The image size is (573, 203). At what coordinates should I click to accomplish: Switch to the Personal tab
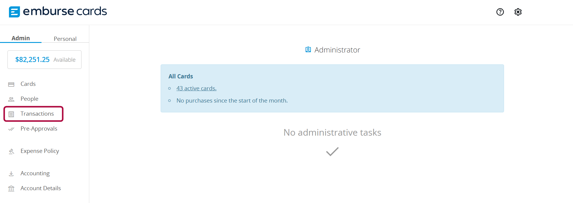point(65,39)
